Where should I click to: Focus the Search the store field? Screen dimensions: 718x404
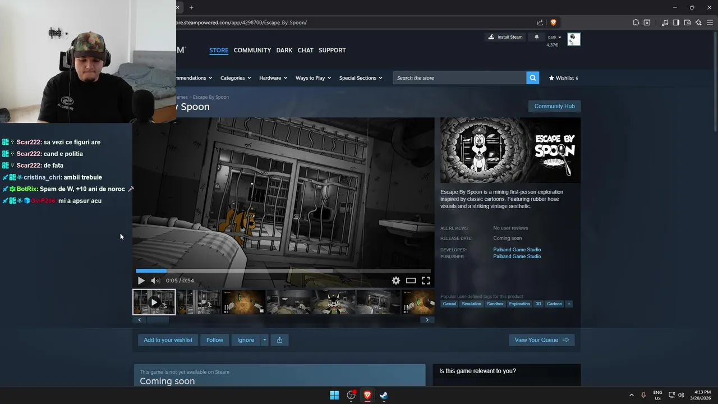coord(460,78)
